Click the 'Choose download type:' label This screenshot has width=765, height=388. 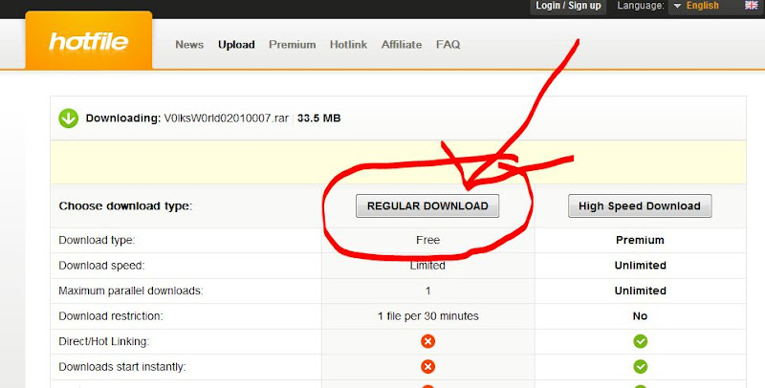[125, 206]
